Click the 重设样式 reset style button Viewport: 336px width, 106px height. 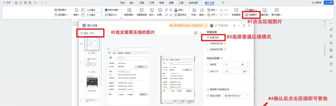[181, 15]
